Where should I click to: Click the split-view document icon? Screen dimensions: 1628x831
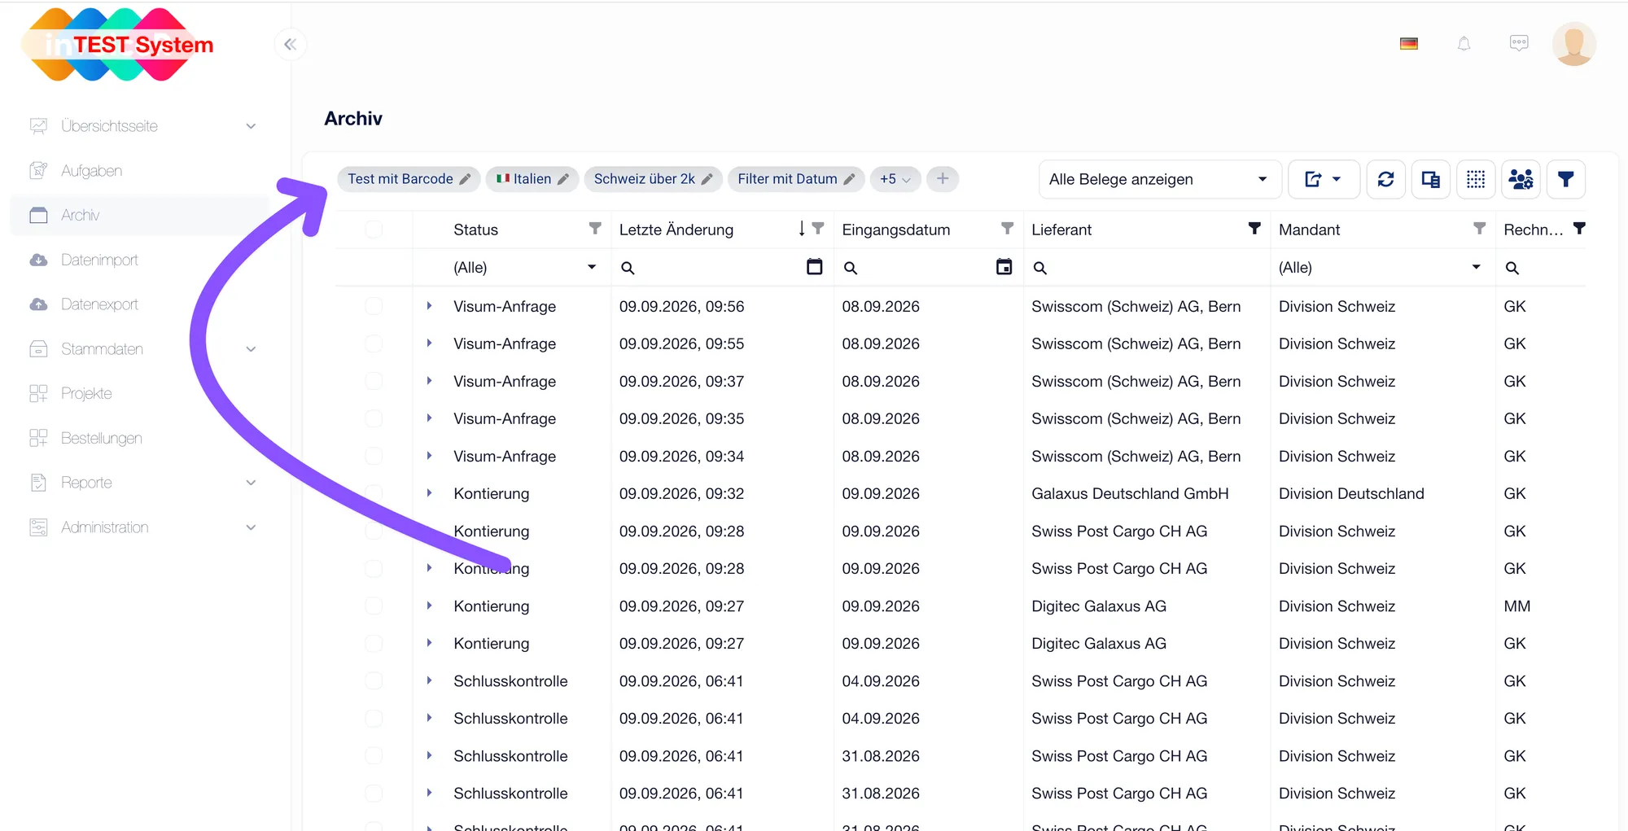coord(1430,179)
